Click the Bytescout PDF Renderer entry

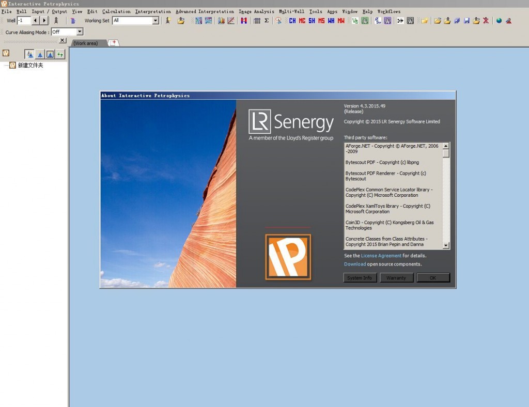385,176
